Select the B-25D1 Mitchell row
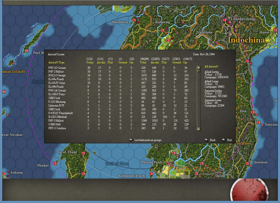Viewport: 280px width, 203px height. [118, 117]
